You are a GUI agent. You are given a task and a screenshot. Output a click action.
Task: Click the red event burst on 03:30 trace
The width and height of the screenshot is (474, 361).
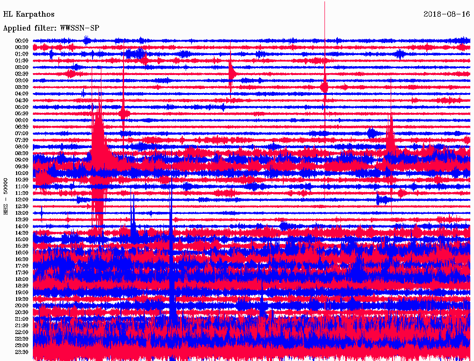tap(324, 87)
